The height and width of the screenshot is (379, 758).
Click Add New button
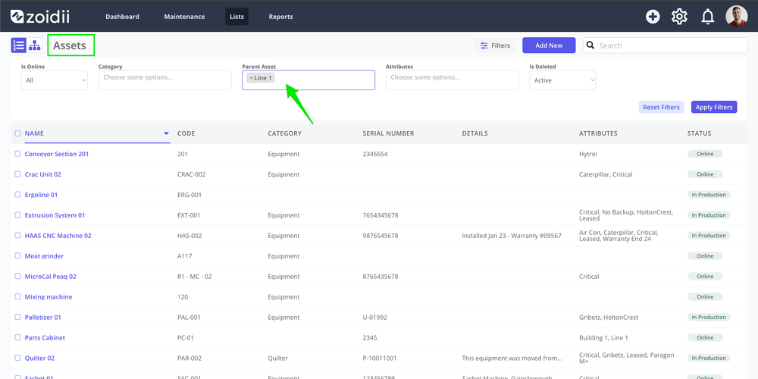click(549, 45)
